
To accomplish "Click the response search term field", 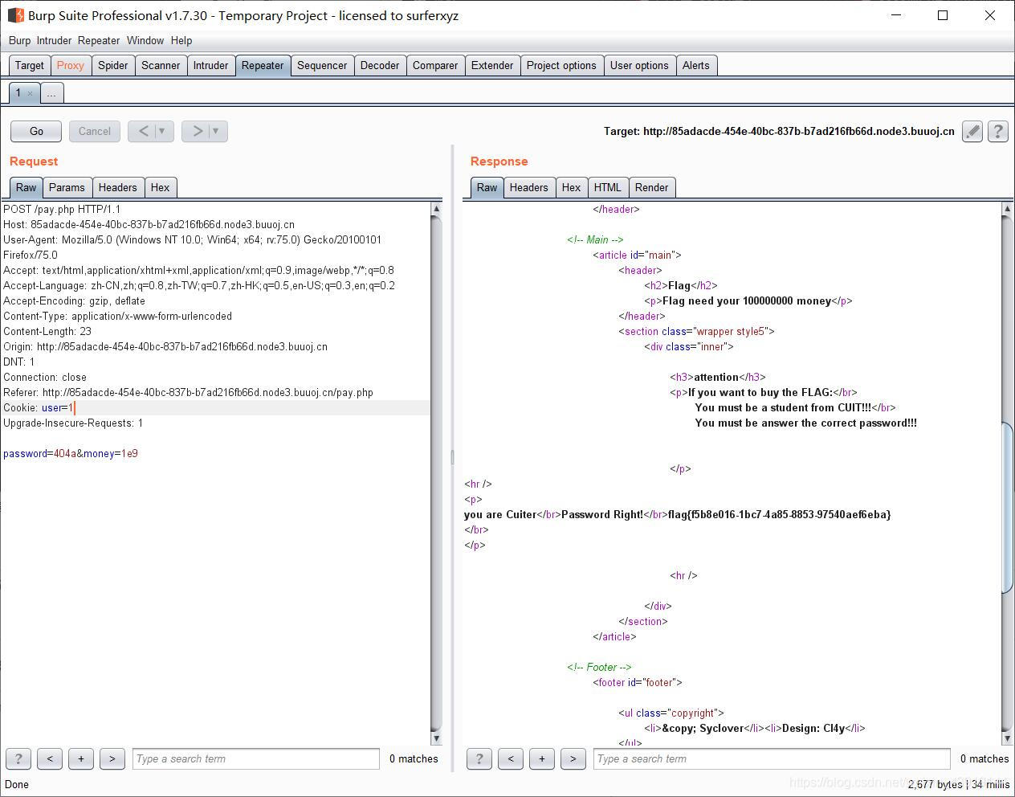I will coord(772,758).
